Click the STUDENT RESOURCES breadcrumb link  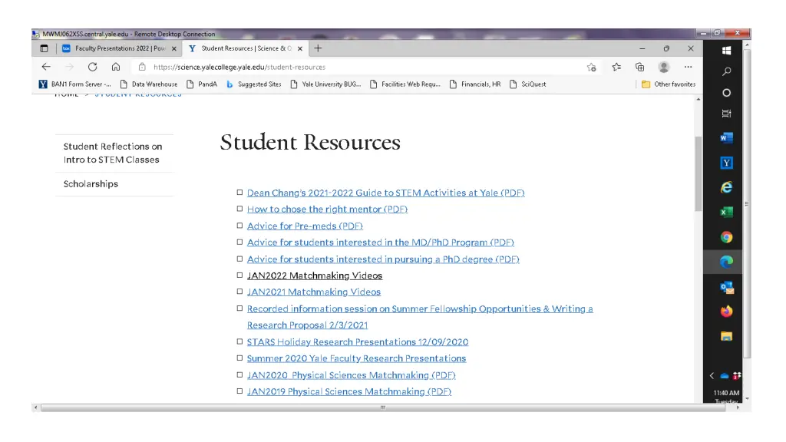(x=138, y=95)
